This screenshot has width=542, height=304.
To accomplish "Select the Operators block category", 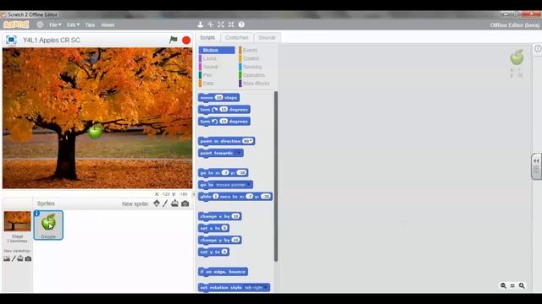I will coord(255,75).
